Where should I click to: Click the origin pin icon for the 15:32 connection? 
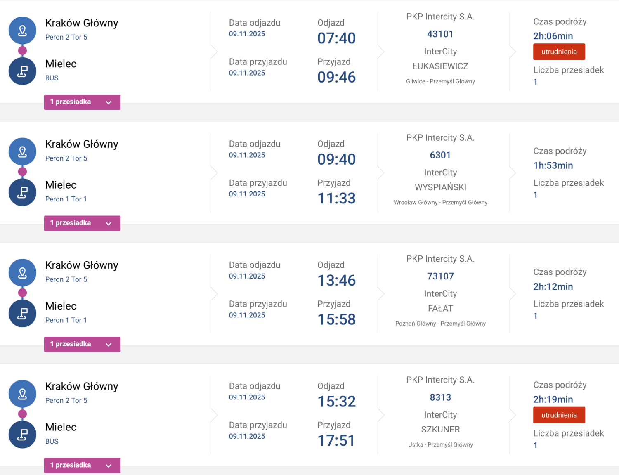click(x=23, y=394)
